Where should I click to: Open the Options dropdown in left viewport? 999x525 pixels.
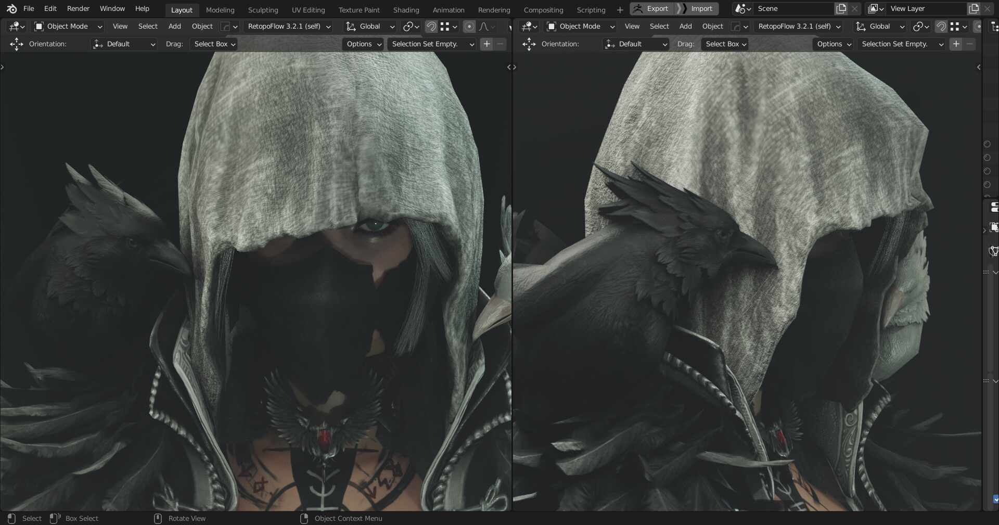[363, 44]
